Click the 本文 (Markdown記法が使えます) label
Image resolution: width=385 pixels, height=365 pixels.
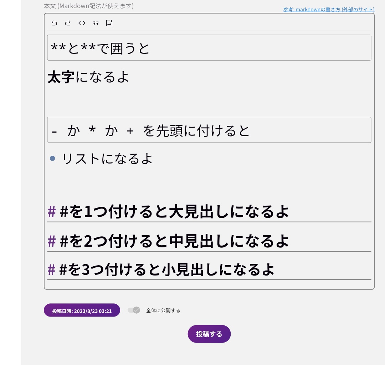[89, 6]
